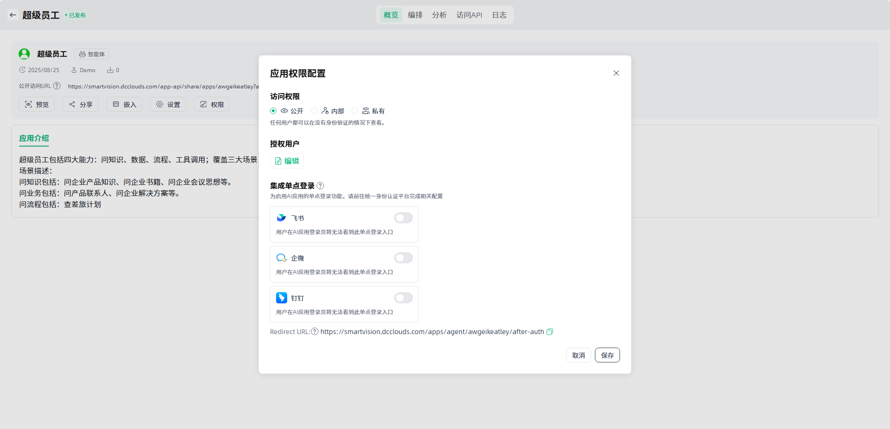Turn on the 钉钉 single sign-on switch
The image size is (890, 429).
click(x=403, y=298)
